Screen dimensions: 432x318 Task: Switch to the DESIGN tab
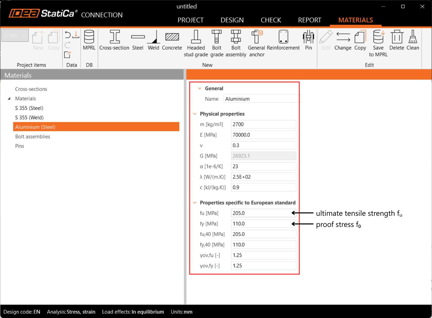coord(232,20)
